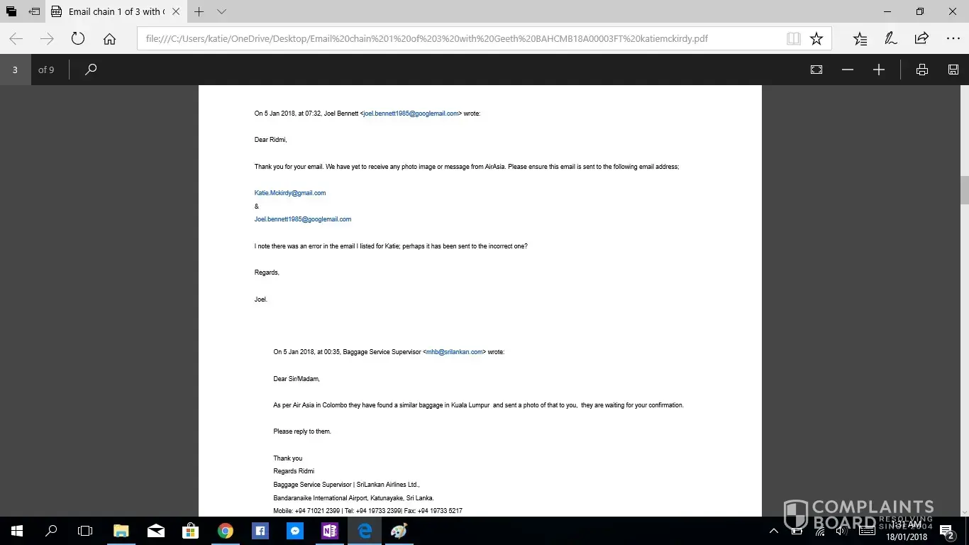
Task: Click the "Dear Sir/Madam," greeting
Action: 297,379
